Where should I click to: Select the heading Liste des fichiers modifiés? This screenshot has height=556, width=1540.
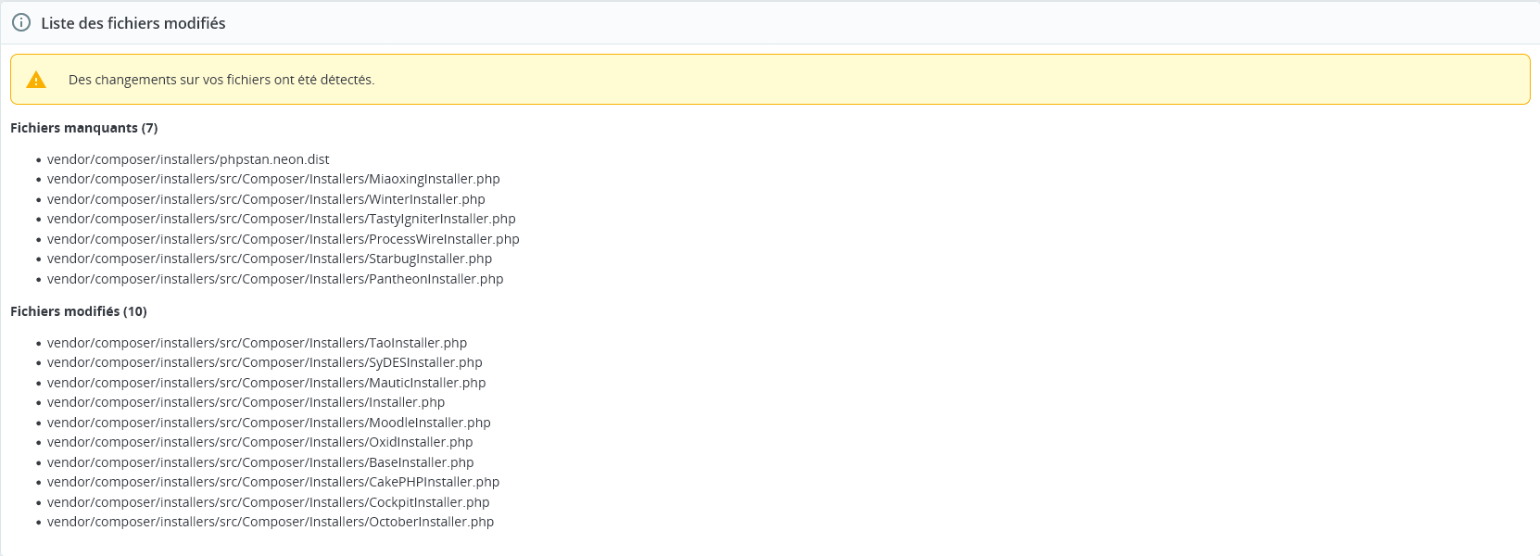pyautogui.click(x=133, y=23)
